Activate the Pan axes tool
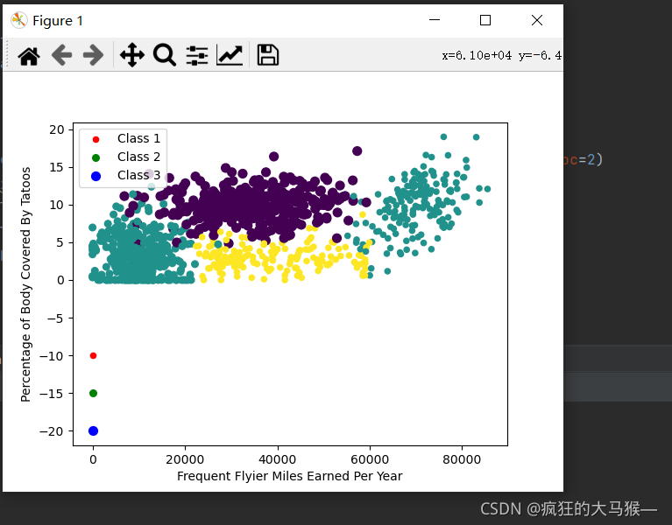The image size is (672, 525). 132,55
